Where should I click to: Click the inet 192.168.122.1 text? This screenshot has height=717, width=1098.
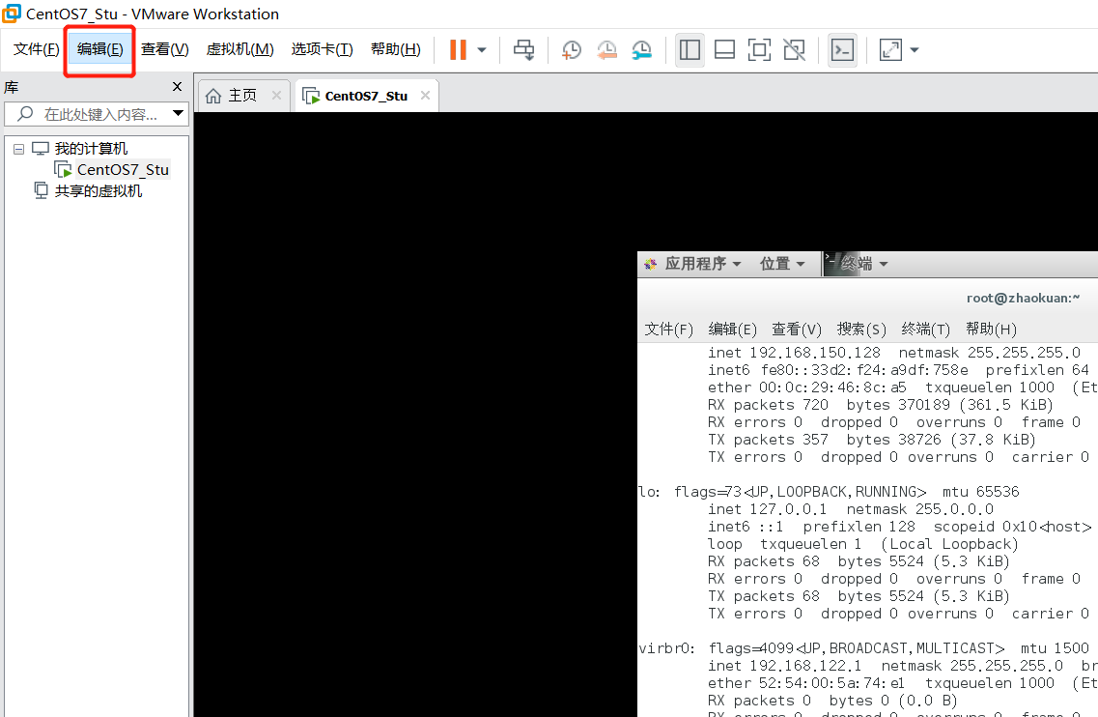[x=785, y=666]
